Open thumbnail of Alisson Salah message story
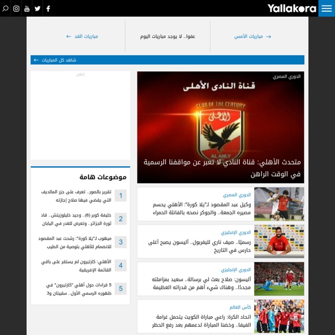This screenshot has width=335, height=335. 279,279
